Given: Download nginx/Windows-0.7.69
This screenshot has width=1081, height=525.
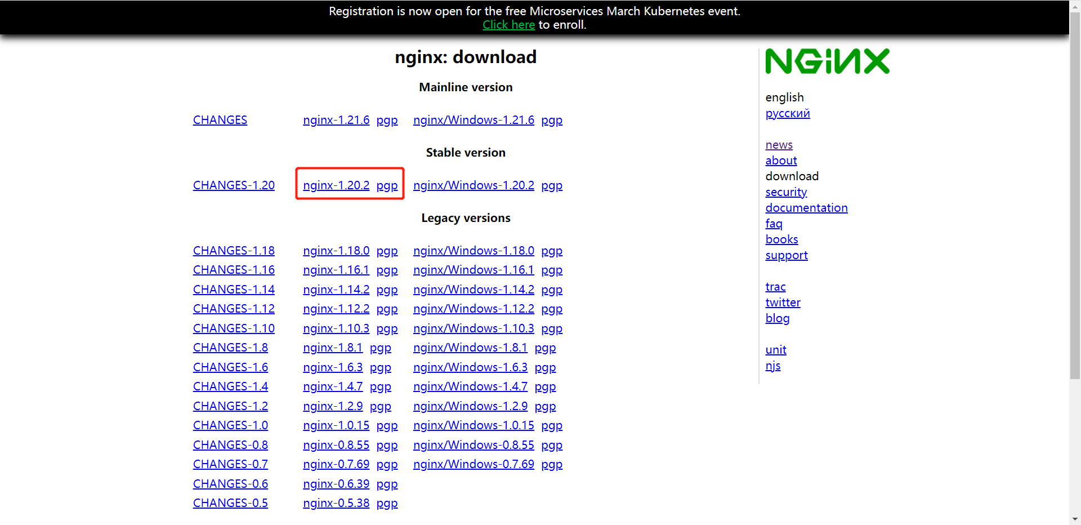Looking at the screenshot, I should (x=474, y=464).
